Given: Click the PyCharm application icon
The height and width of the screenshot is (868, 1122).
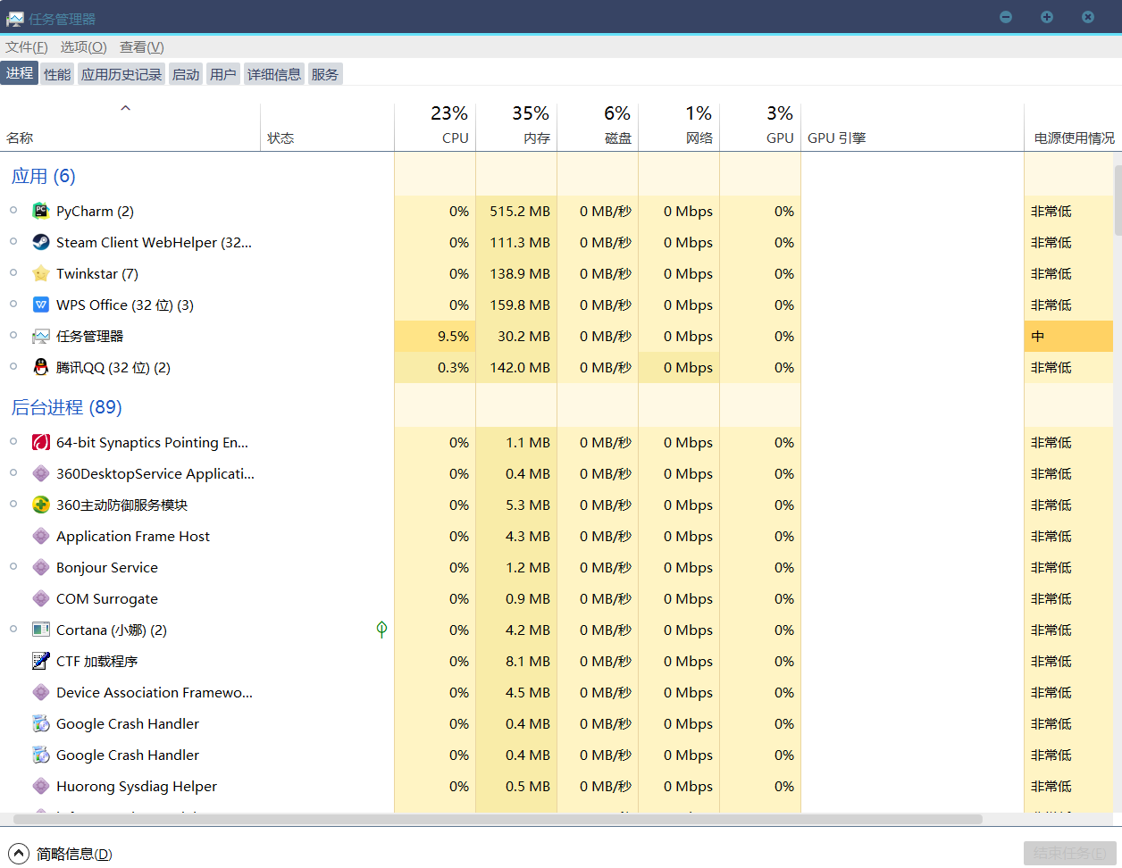Looking at the screenshot, I should click(41, 212).
